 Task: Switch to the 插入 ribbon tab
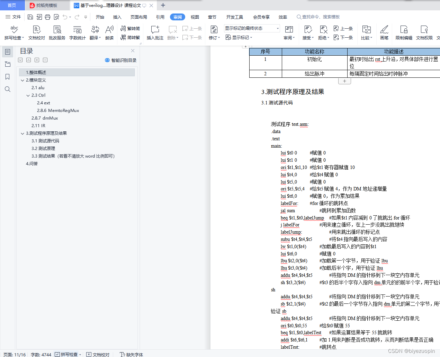(117, 17)
